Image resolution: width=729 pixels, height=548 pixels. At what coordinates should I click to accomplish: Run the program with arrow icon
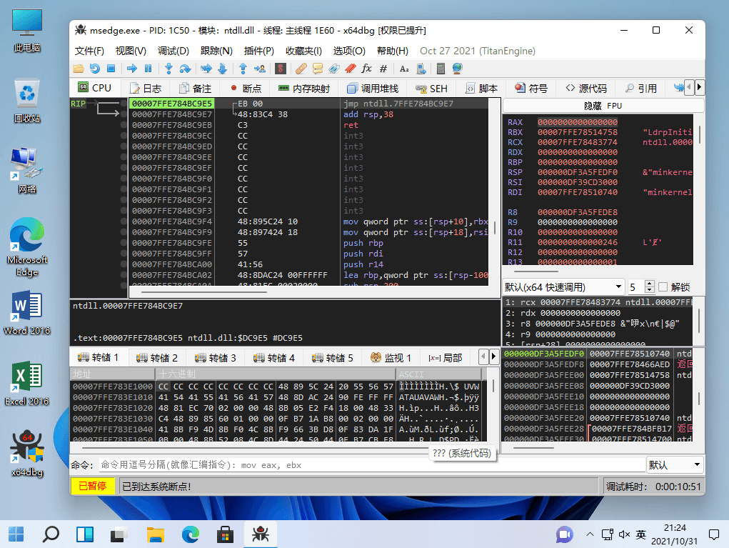(x=132, y=69)
